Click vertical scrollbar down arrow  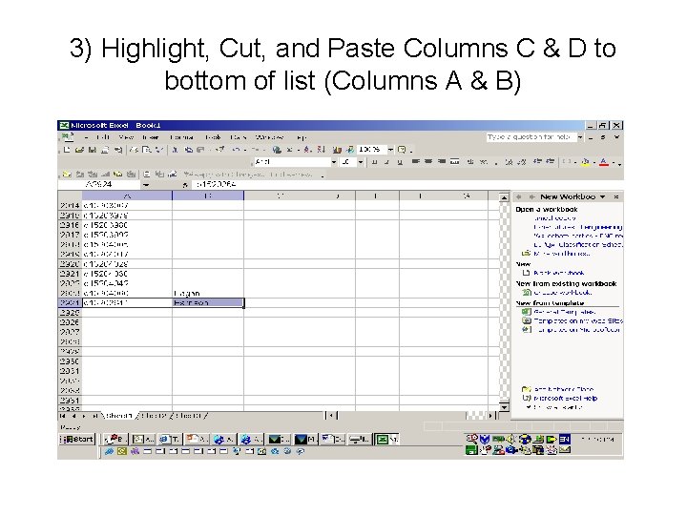point(504,407)
